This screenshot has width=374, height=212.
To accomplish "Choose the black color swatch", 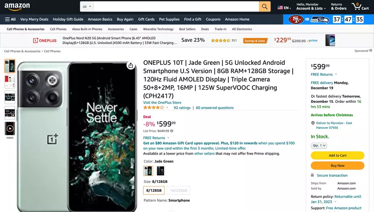I will tap(160, 171).
